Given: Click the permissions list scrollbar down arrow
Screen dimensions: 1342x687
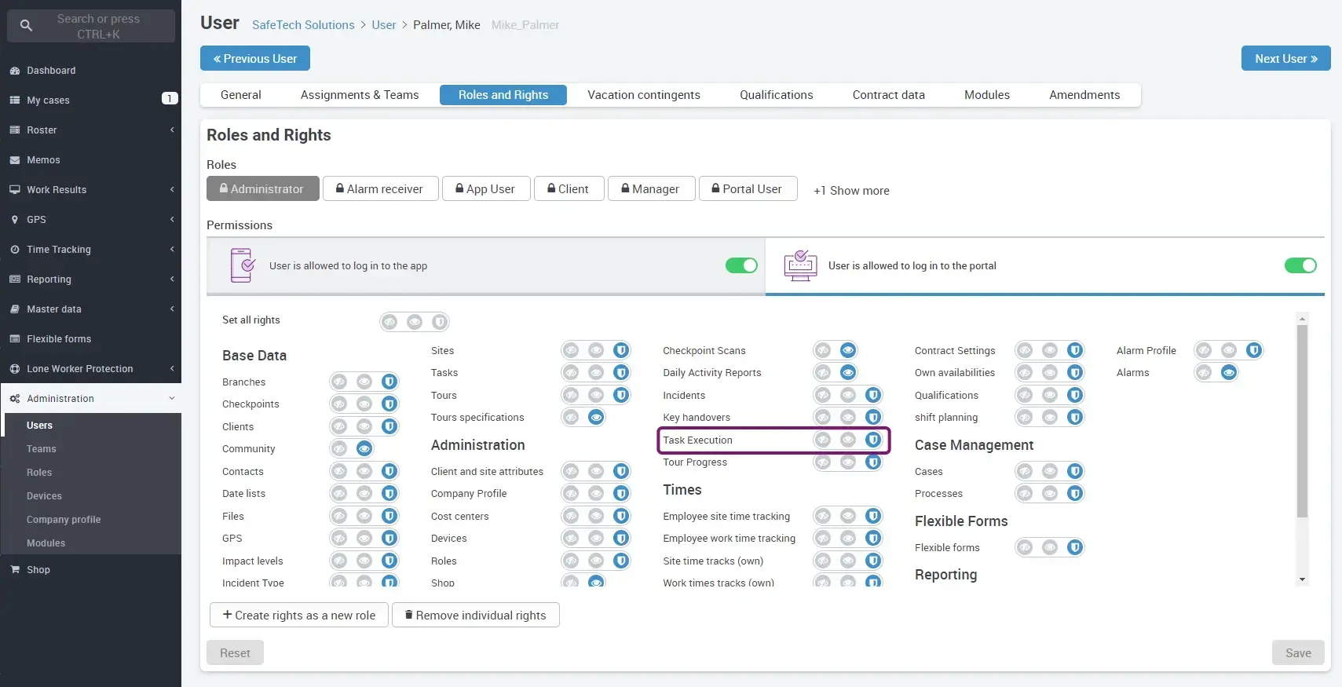Looking at the screenshot, I should tap(1302, 579).
